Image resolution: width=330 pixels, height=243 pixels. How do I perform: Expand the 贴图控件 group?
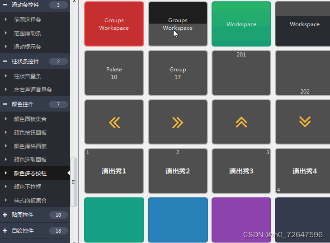coord(5,215)
